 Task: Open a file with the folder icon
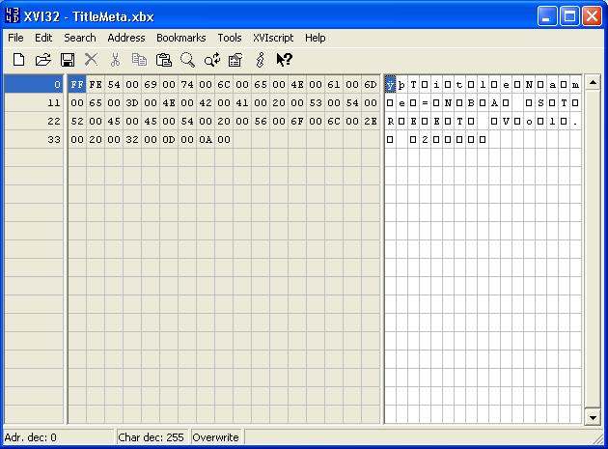click(x=43, y=60)
